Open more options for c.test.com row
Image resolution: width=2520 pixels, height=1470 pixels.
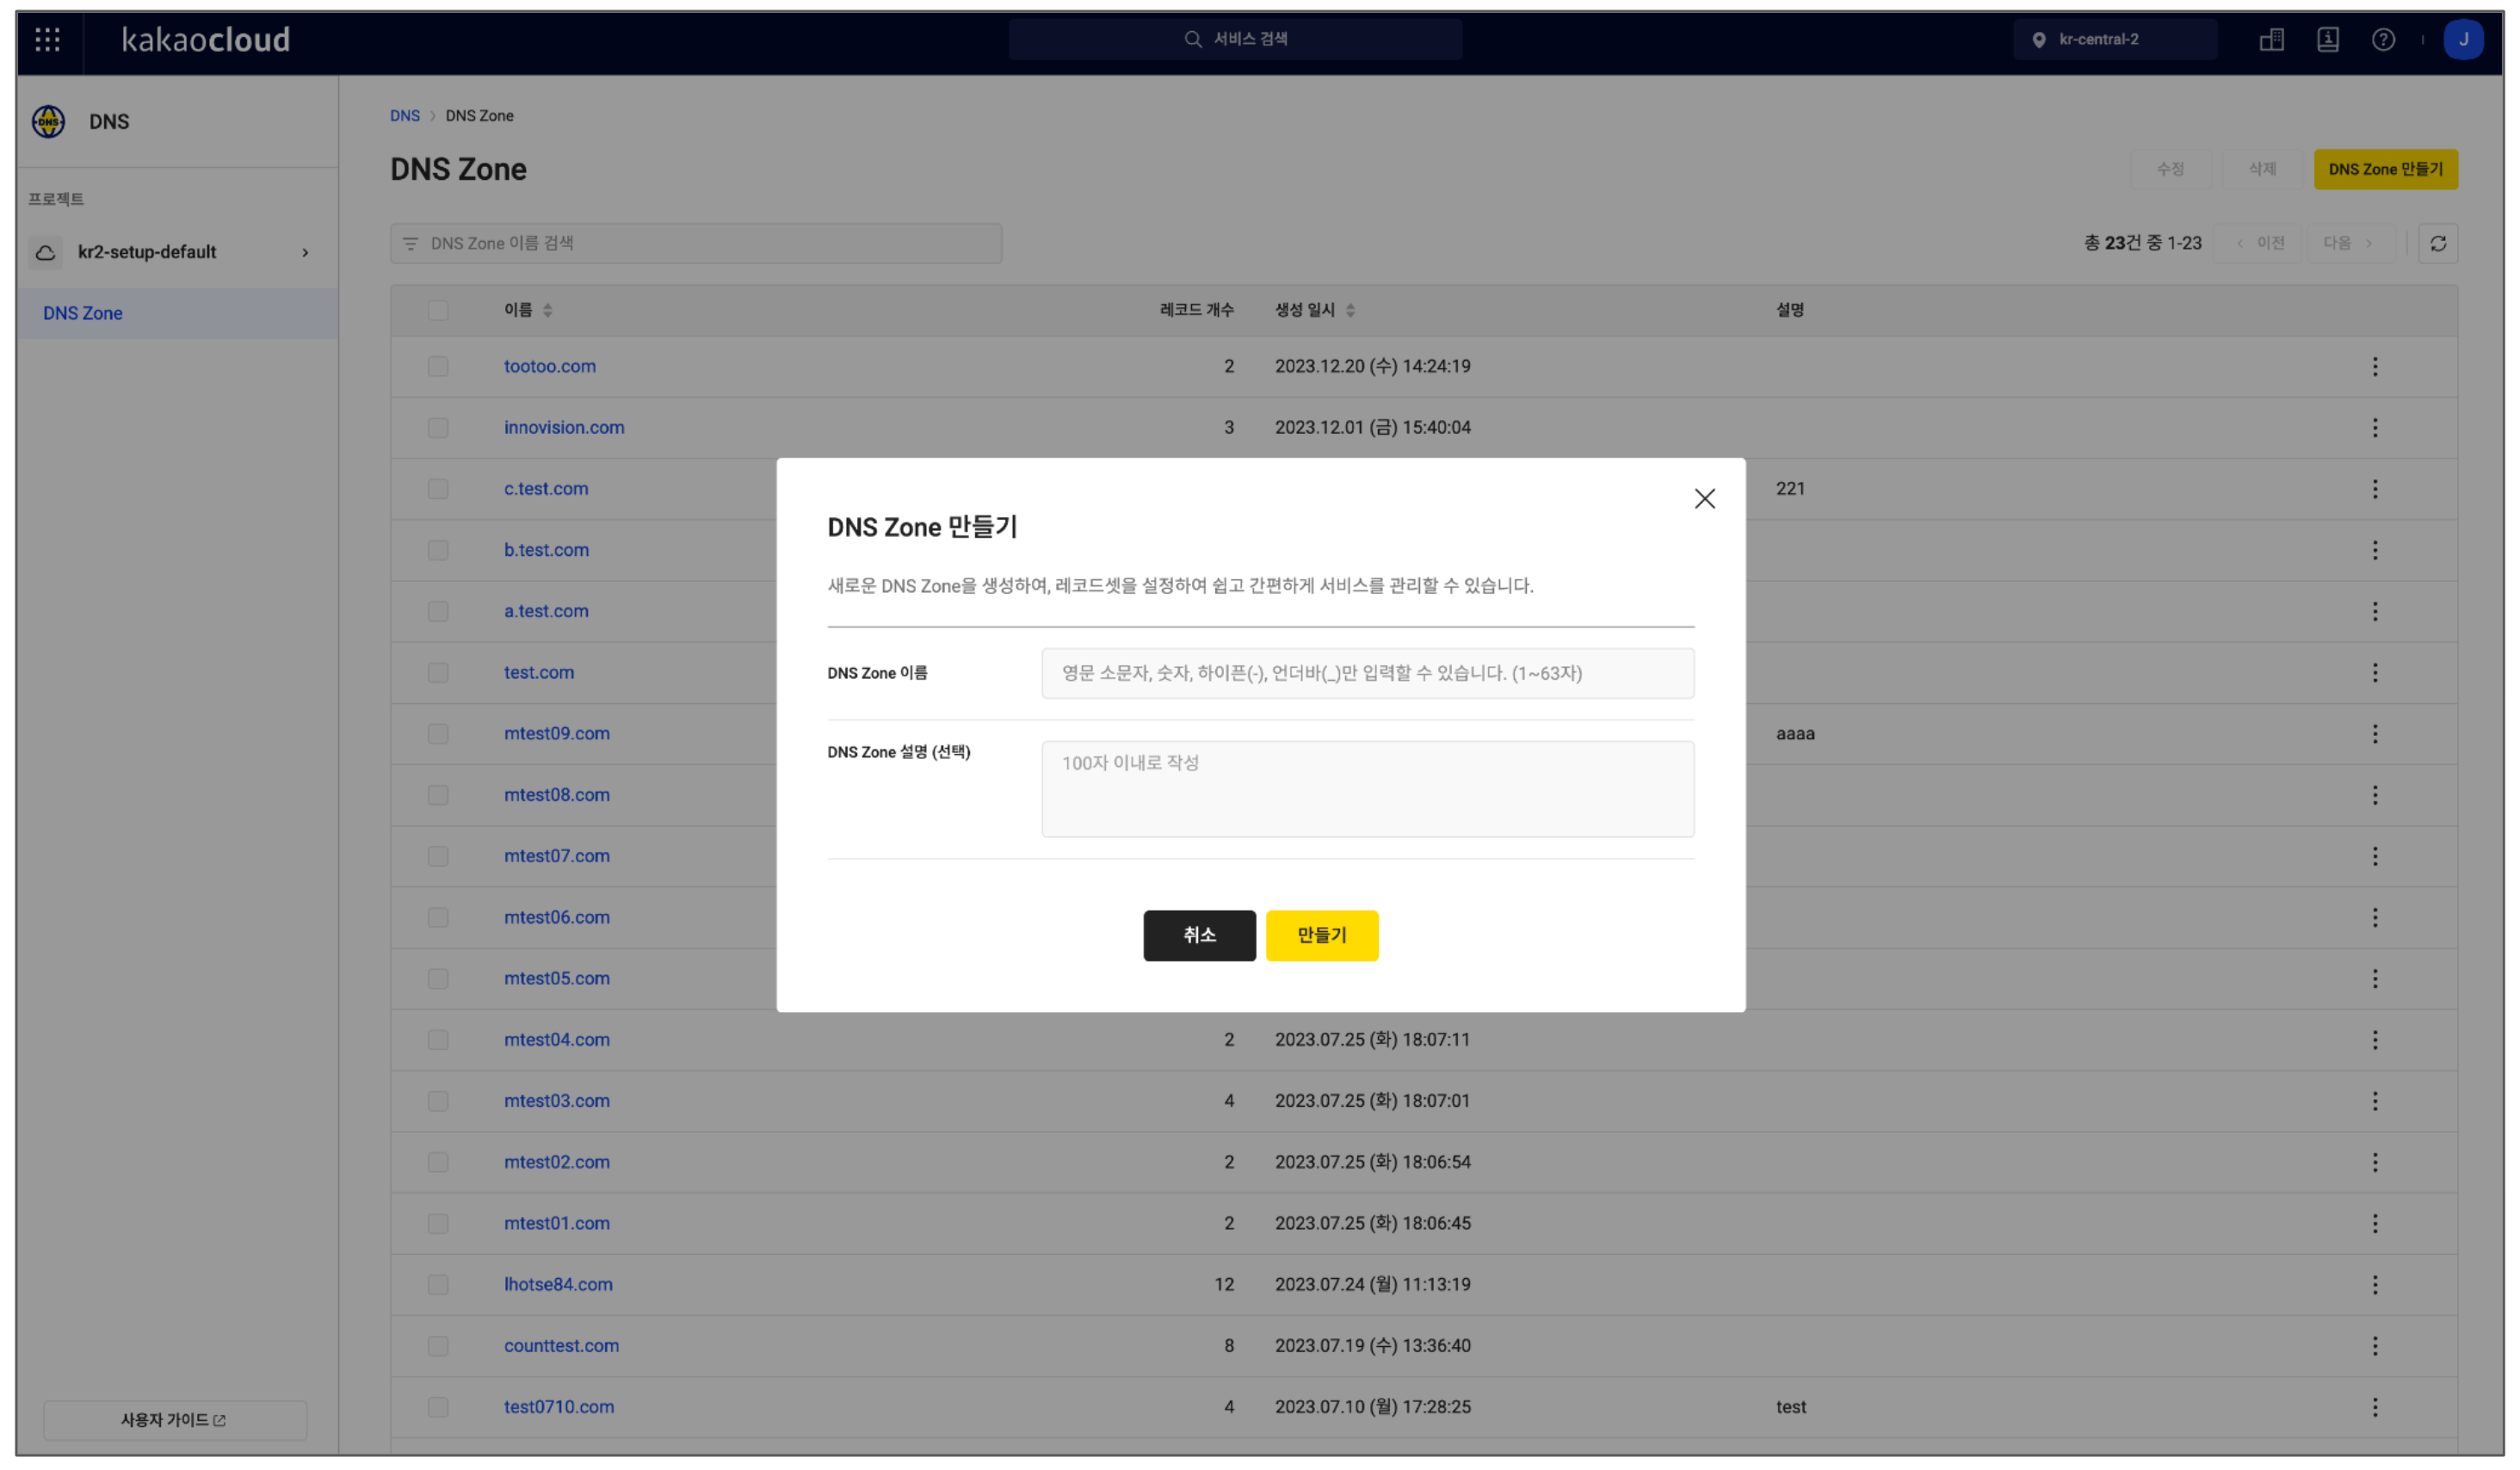click(x=2374, y=489)
